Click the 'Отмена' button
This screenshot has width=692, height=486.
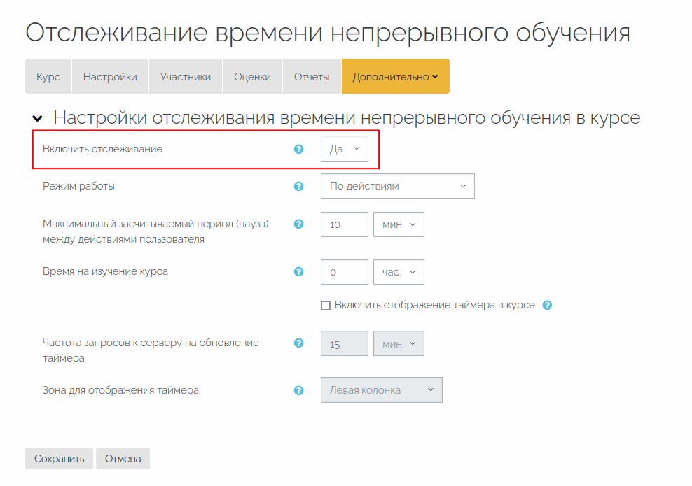(x=123, y=459)
